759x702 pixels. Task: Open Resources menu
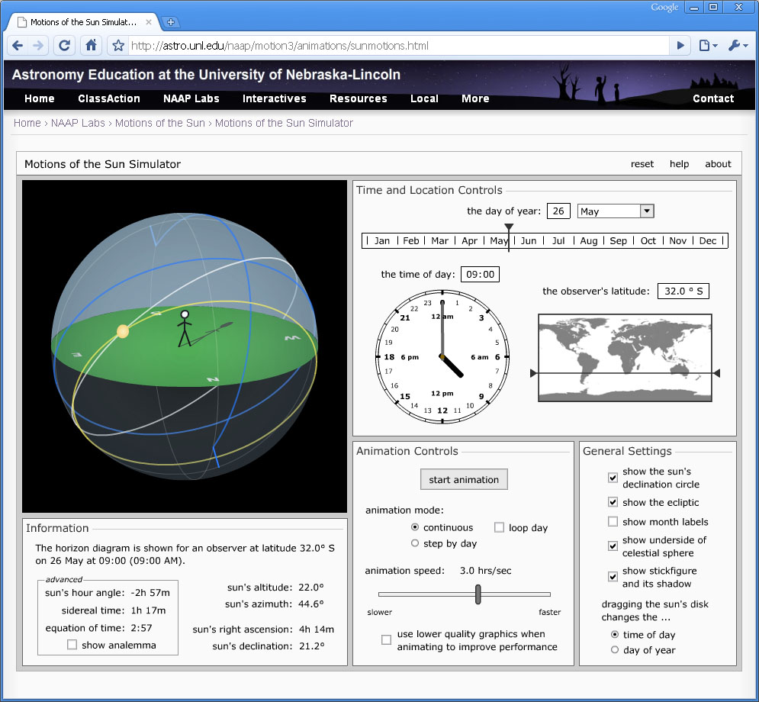[x=359, y=98]
